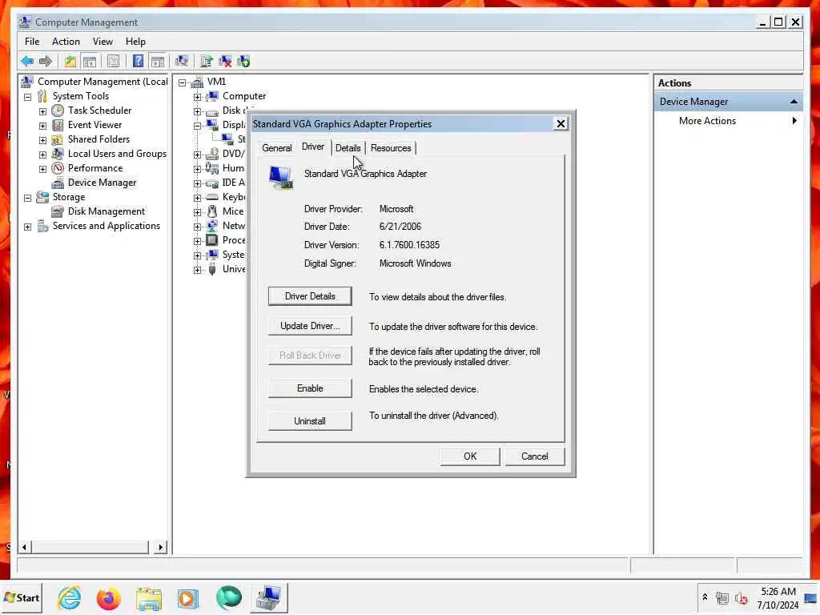
Task: Click the Update Driver button
Action: [x=310, y=326]
